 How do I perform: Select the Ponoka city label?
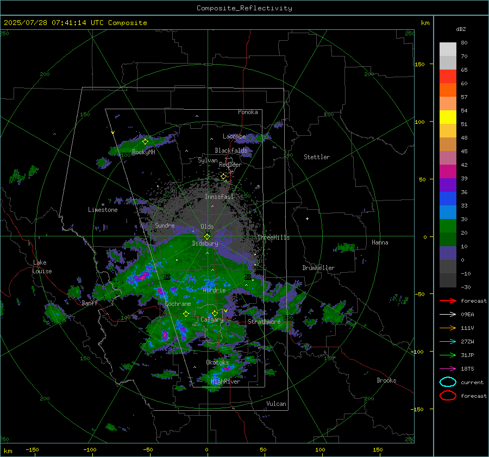pos(248,112)
